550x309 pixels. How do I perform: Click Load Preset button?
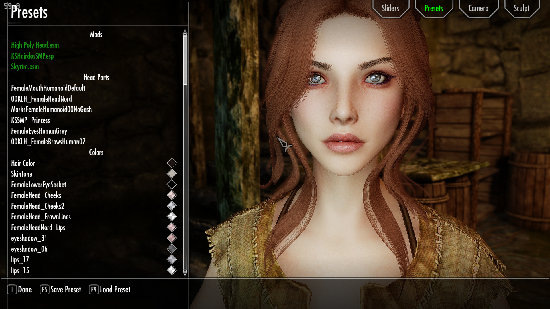pyautogui.click(x=110, y=290)
